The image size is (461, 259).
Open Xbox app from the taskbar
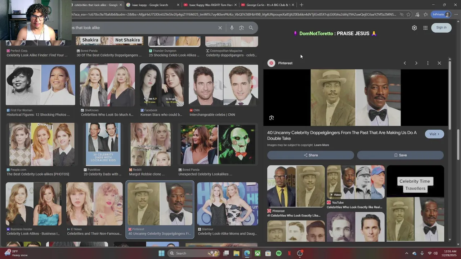[258, 253]
